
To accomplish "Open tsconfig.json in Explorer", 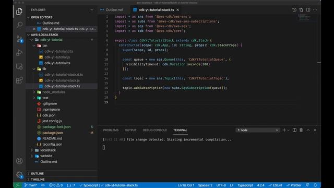I will pyautogui.click(x=52, y=144).
